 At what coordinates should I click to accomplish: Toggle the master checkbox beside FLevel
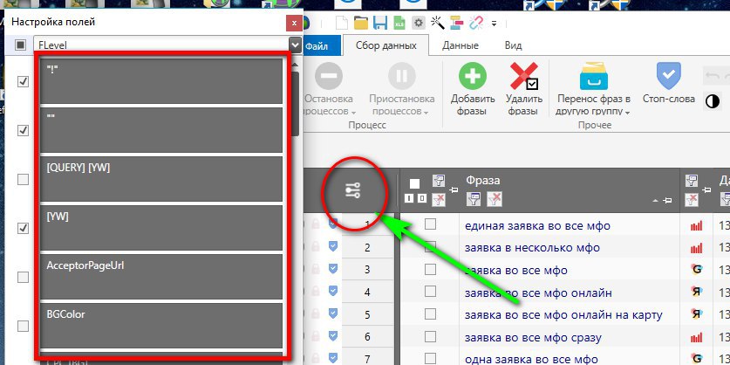pos(20,45)
